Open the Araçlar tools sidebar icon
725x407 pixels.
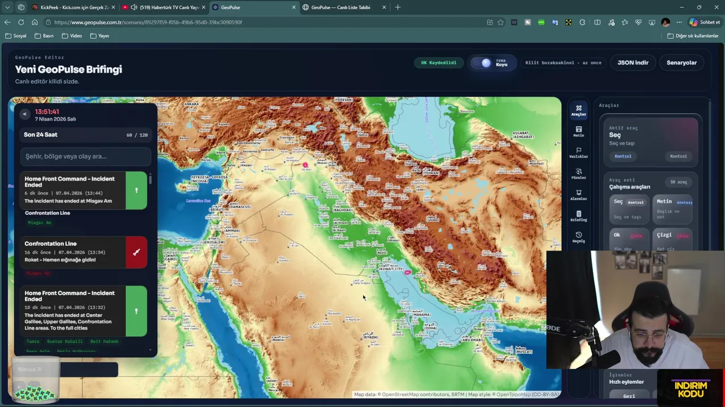pyautogui.click(x=578, y=110)
